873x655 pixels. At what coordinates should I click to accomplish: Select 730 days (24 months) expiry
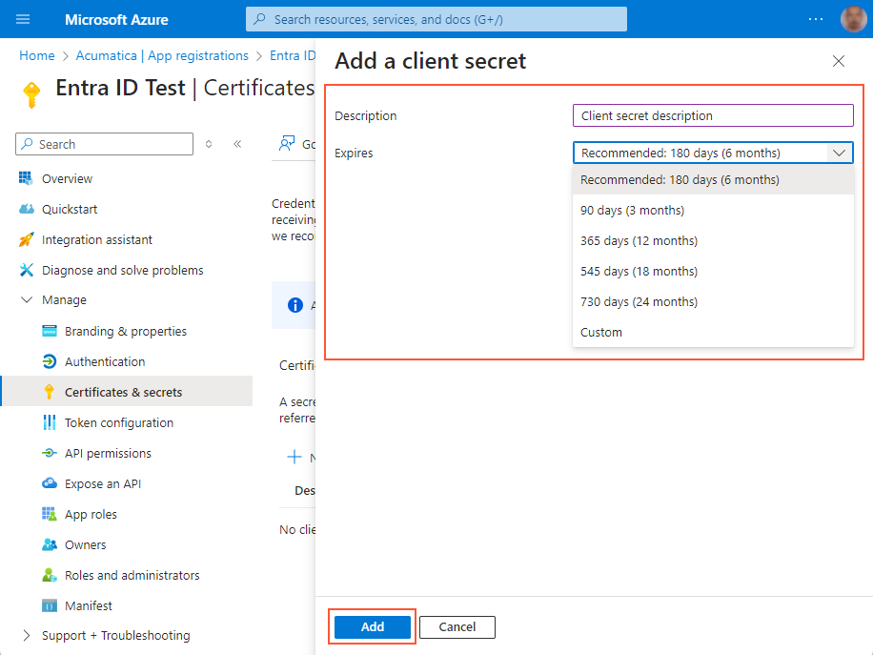(x=639, y=301)
